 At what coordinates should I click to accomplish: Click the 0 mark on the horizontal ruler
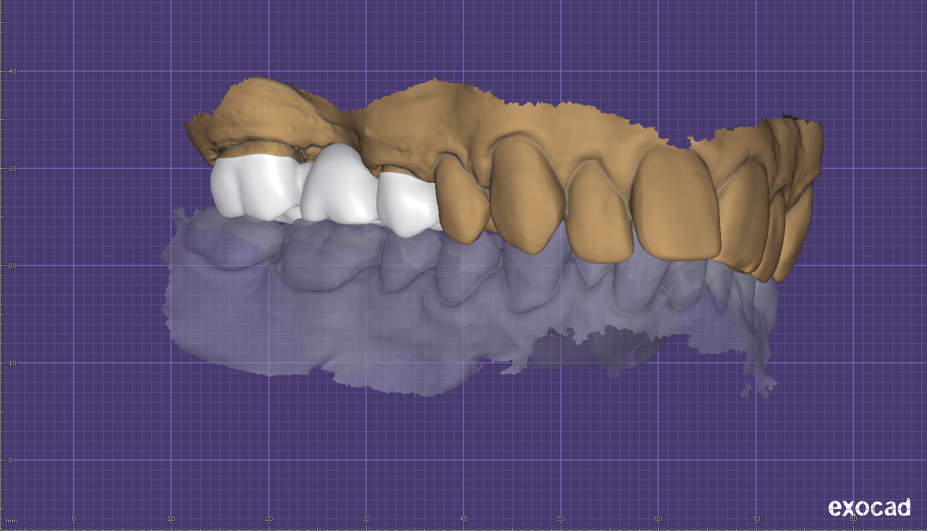point(74,519)
